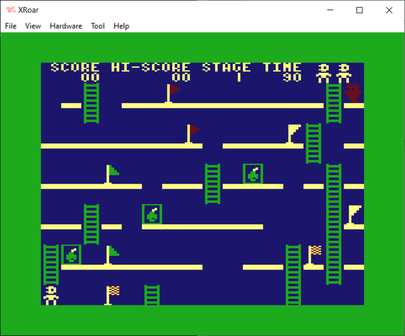Click the dark red flag on second platform
This screenshot has height=336, width=405.
pos(194,134)
